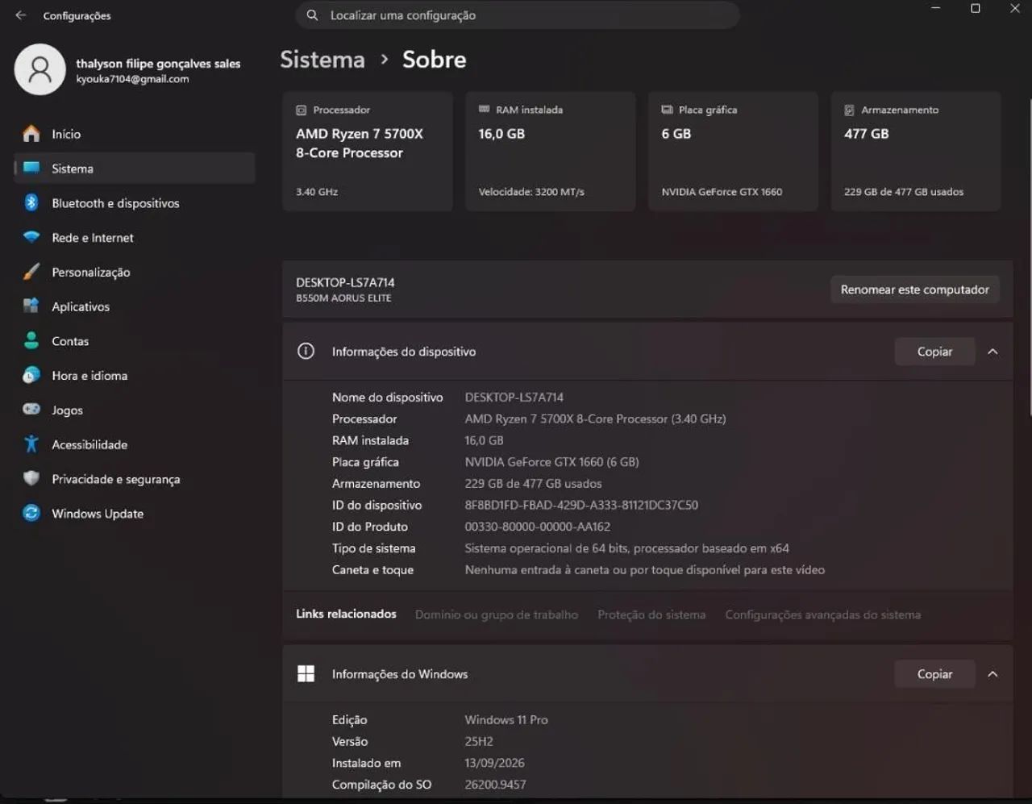Click the install date 13/09/2026

[x=494, y=763]
